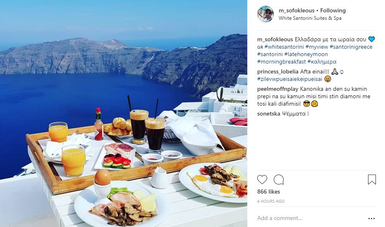The width and height of the screenshot is (385, 227).
Task: Open the #myview hashtag
Action: (x=317, y=47)
